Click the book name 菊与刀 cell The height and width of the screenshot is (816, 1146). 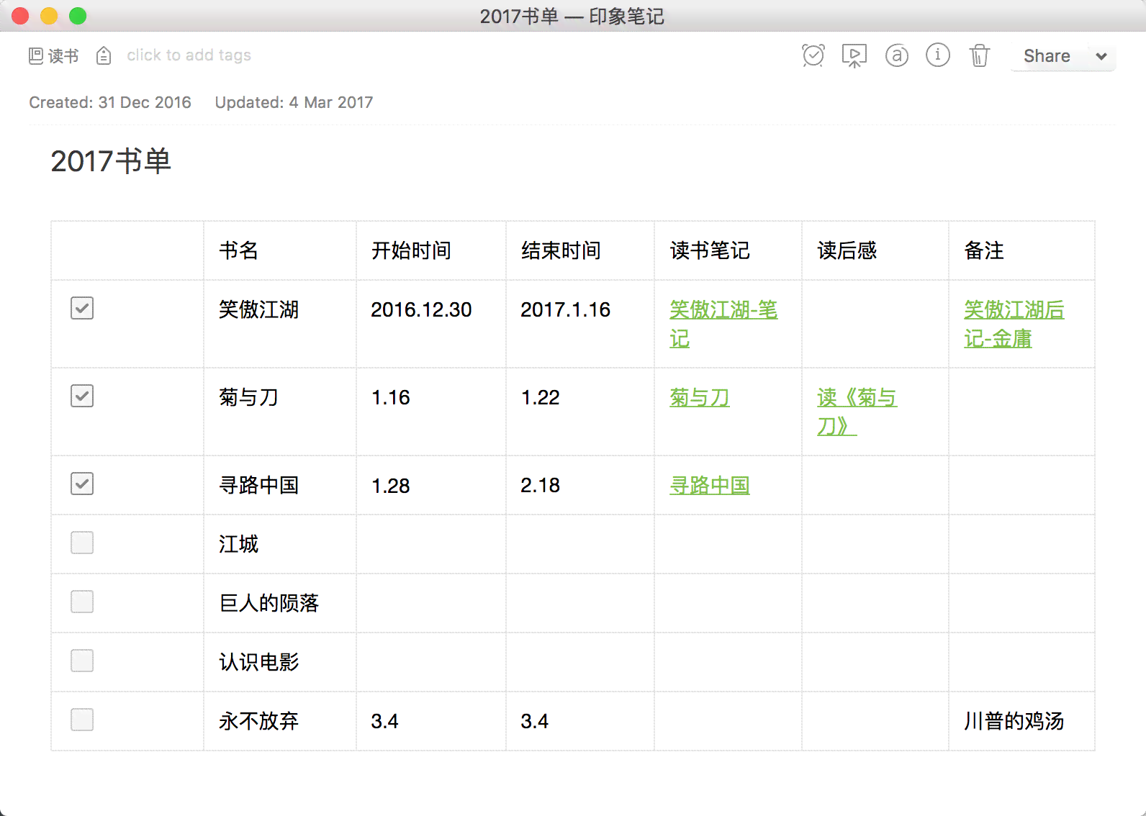(x=280, y=412)
